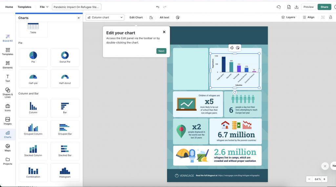This screenshot has width=336, height=187.
Task: Close the Edit your chart tooltip
Action: click(x=164, y=32)
